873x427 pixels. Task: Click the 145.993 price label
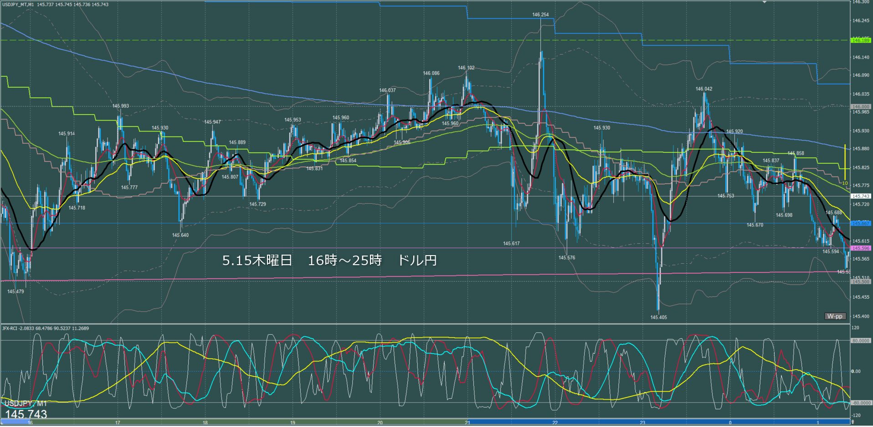tap(120, 106)
